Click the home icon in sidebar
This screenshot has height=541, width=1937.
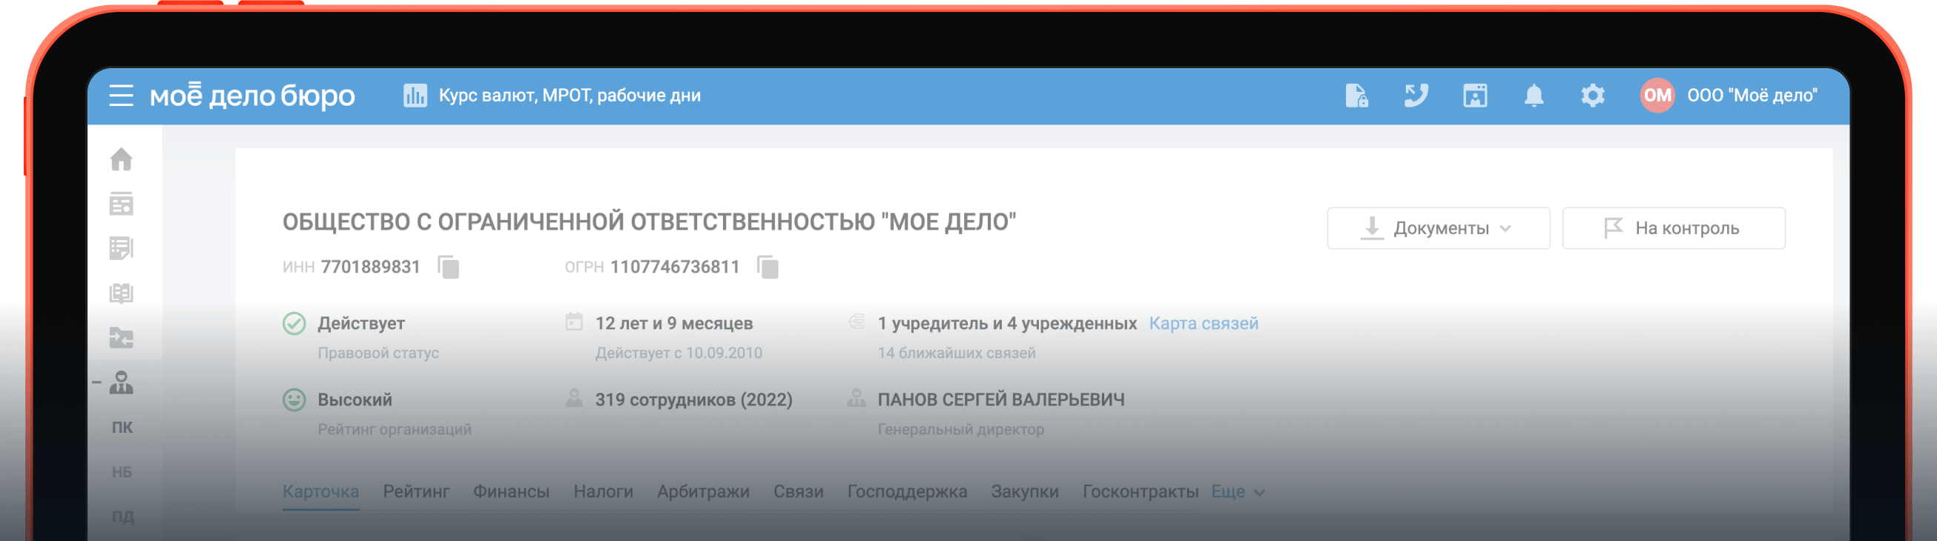[x=121, y=159]
